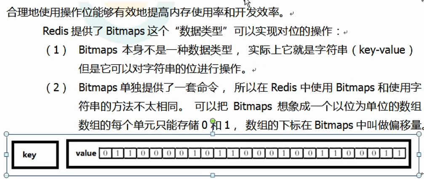Click the bottom-left corner resize handle
The image size is (424, 179).
tap(6, 175)
